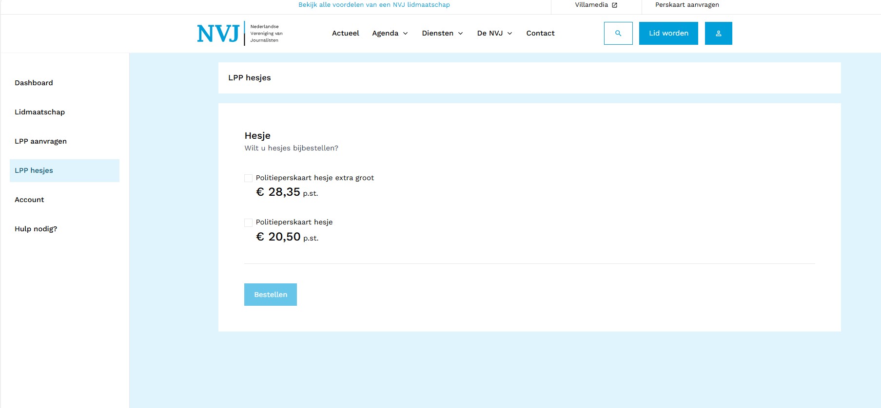This screenshot has height=408, width=881.
Task: Click the Bestellen button
Action: tap(271, 295)
